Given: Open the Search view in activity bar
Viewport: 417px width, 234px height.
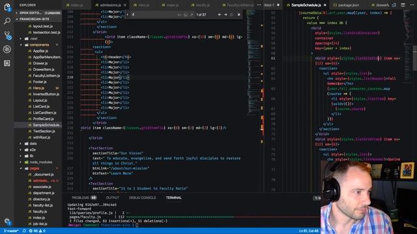Looking at the screenshot, I should pyautogui.click(x=7, y=21).
